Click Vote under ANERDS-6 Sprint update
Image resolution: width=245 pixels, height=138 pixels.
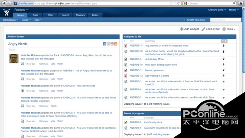coord(53,91)
